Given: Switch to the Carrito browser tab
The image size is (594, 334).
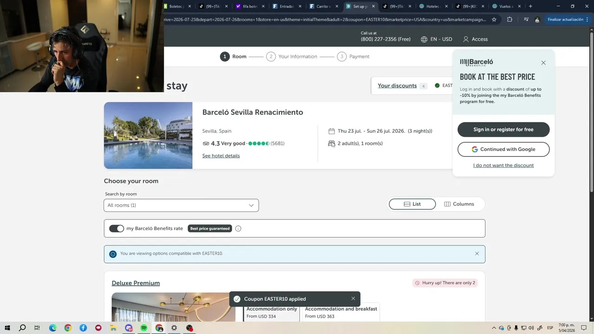Looking at the screenshot, I should [323, 6].
